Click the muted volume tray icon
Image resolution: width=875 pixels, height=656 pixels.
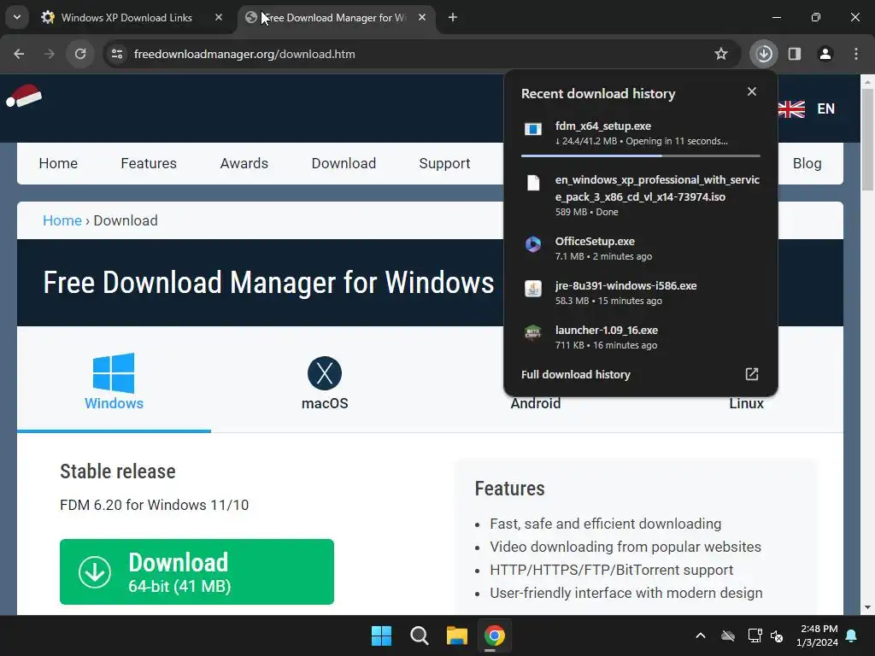[x=777, y=635]
